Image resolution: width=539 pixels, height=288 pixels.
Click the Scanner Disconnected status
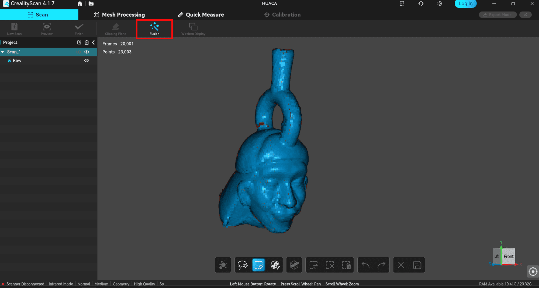(x=25, y=284)
